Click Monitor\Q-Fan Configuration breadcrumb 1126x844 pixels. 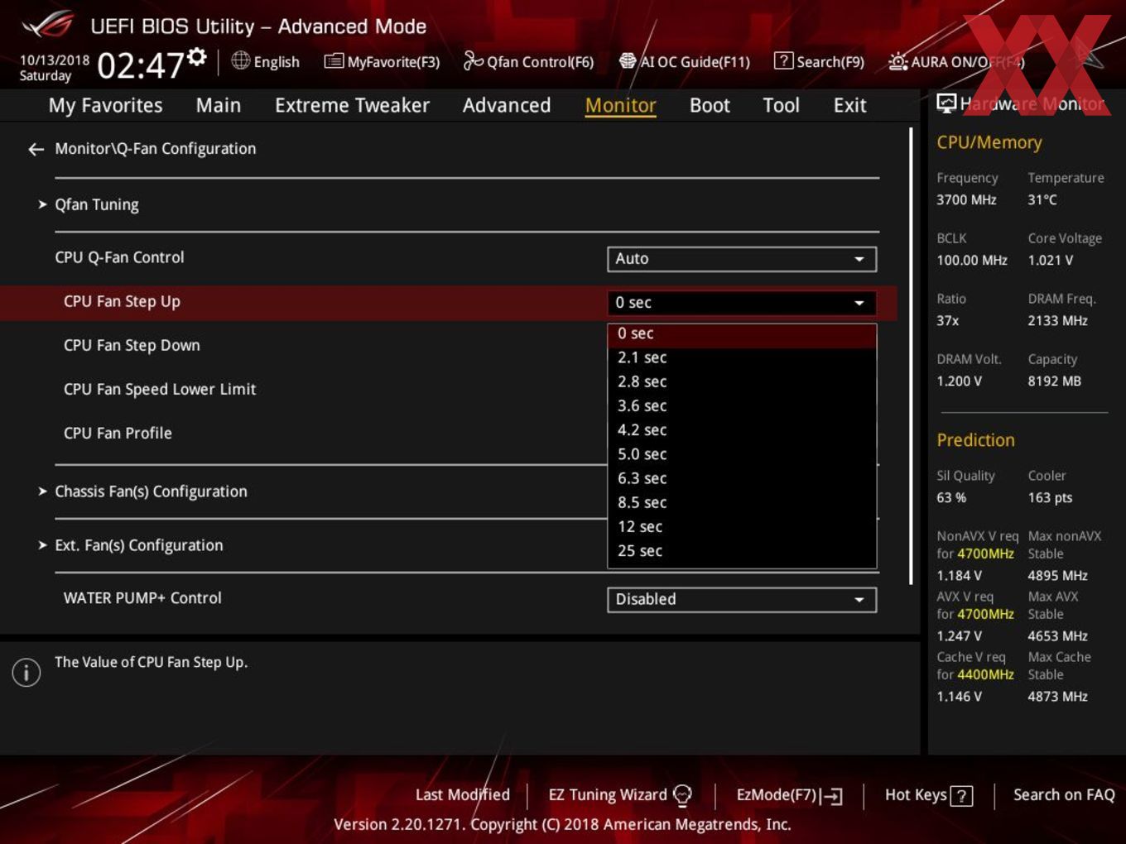156,149
